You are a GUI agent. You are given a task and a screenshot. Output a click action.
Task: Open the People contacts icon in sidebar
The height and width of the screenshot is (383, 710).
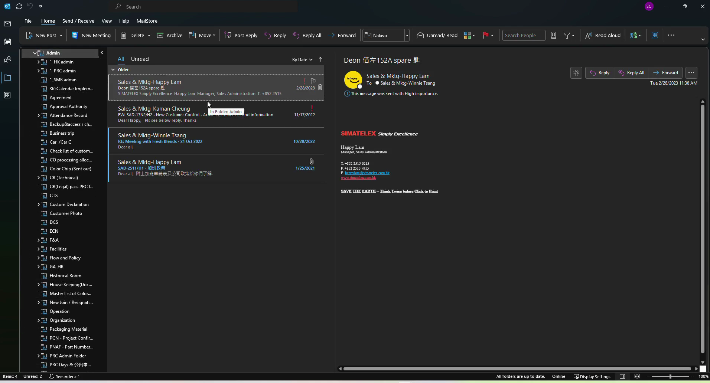pyautogui.click(x=7, y=60)
